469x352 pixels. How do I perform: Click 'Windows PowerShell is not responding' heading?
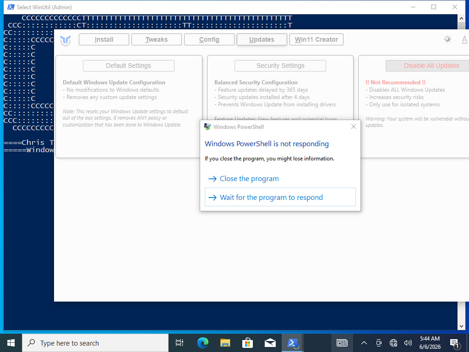(x=267, y=144)
